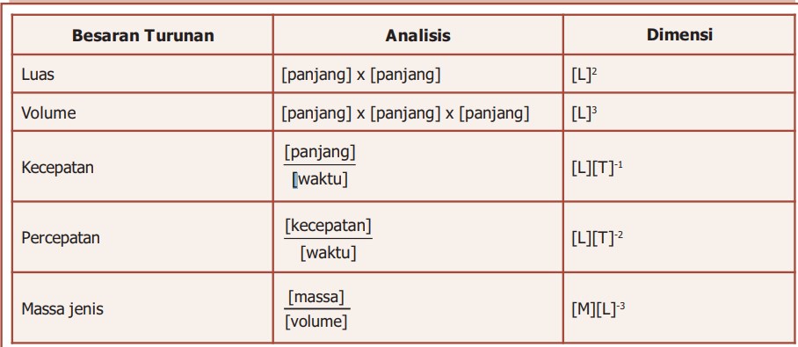Screen dimensions: 798x347
Task: Click the Analisis column header
Action: pos(417,36)
